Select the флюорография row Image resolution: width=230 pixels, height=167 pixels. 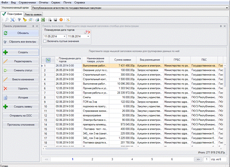(x=133, y=115)
